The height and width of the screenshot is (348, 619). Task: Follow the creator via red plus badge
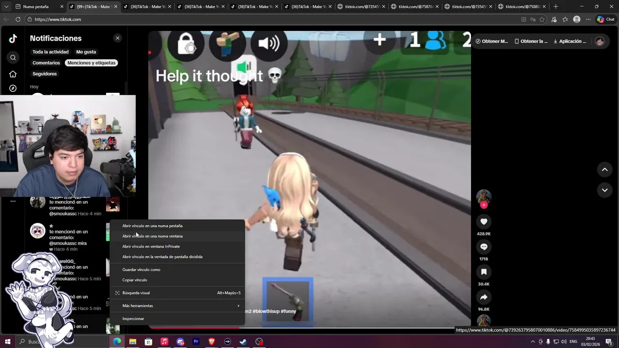484,205
